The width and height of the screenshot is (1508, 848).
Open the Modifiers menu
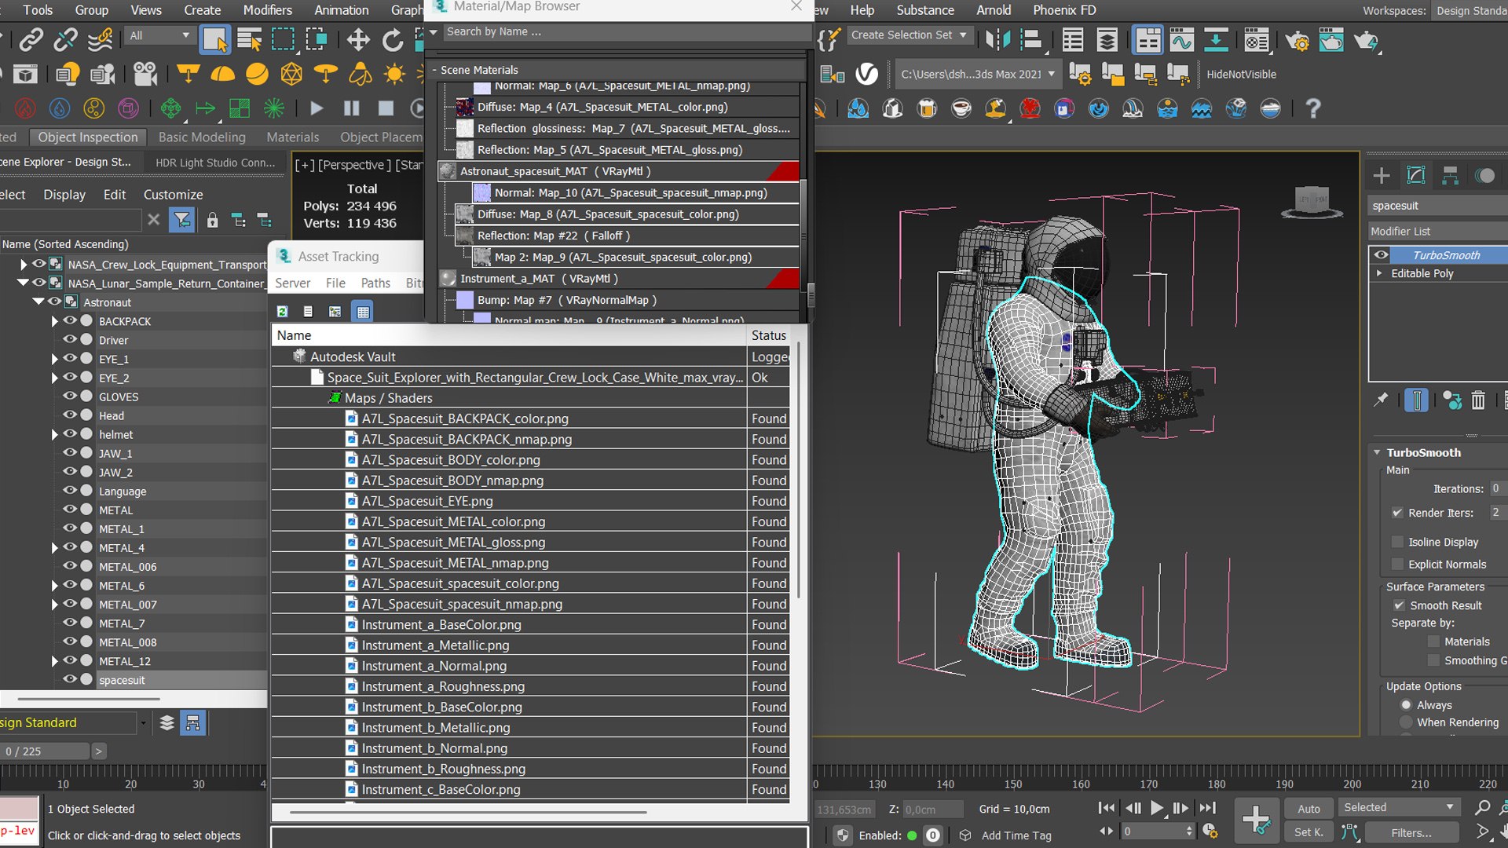coord(267,10)
